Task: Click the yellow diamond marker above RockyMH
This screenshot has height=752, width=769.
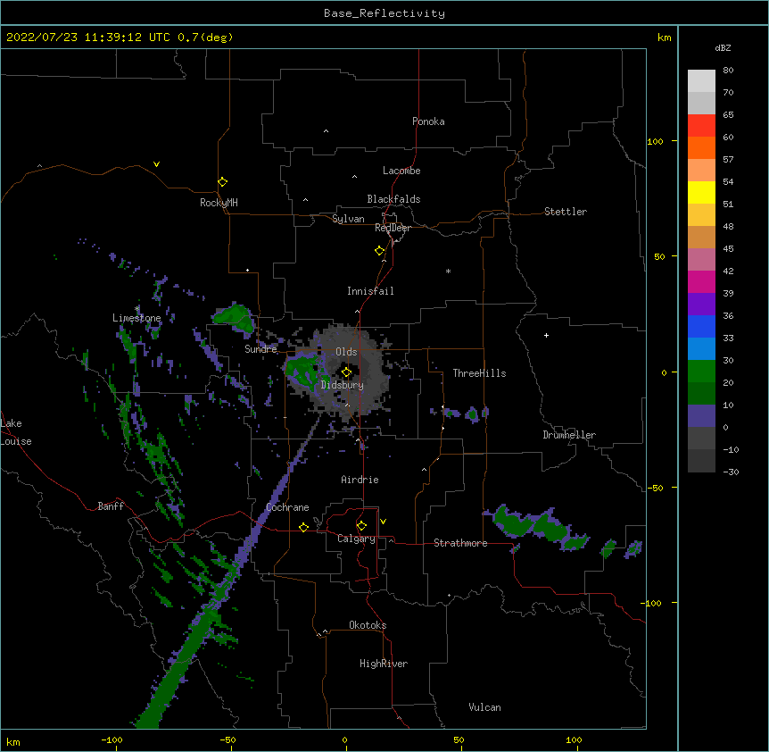Action: point(223,182)
